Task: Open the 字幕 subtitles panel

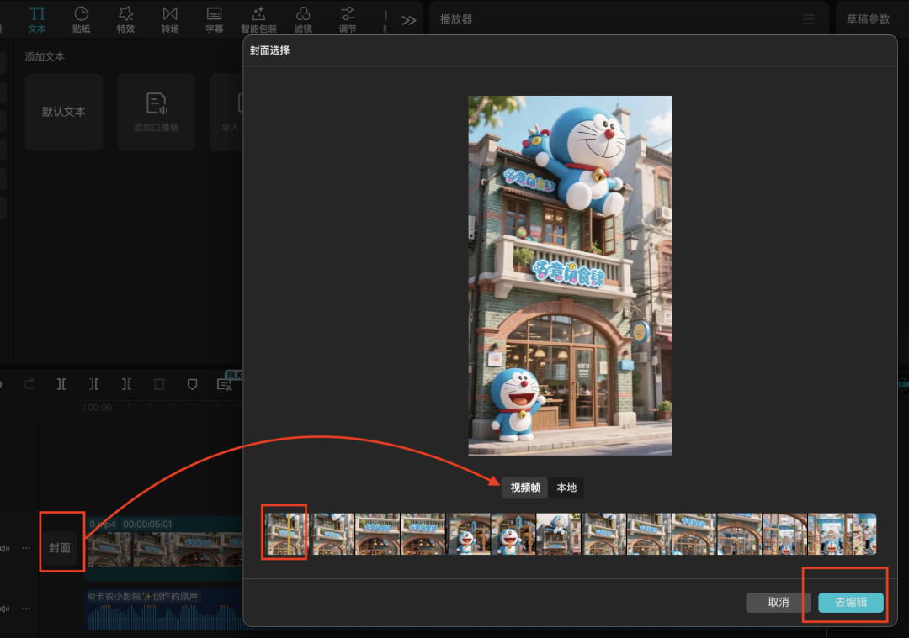Action: [x=215, y=19]
